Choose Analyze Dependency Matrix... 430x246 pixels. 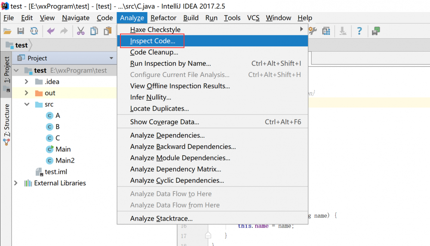pos(212,169)
